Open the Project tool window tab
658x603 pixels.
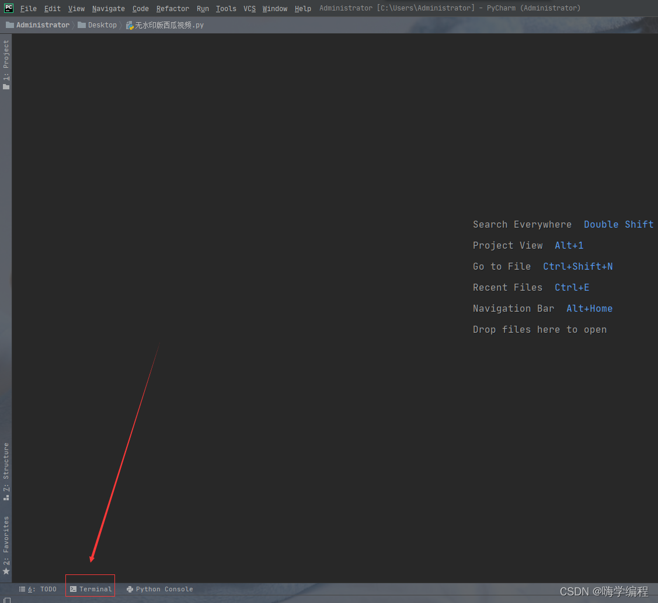point(6,65)
